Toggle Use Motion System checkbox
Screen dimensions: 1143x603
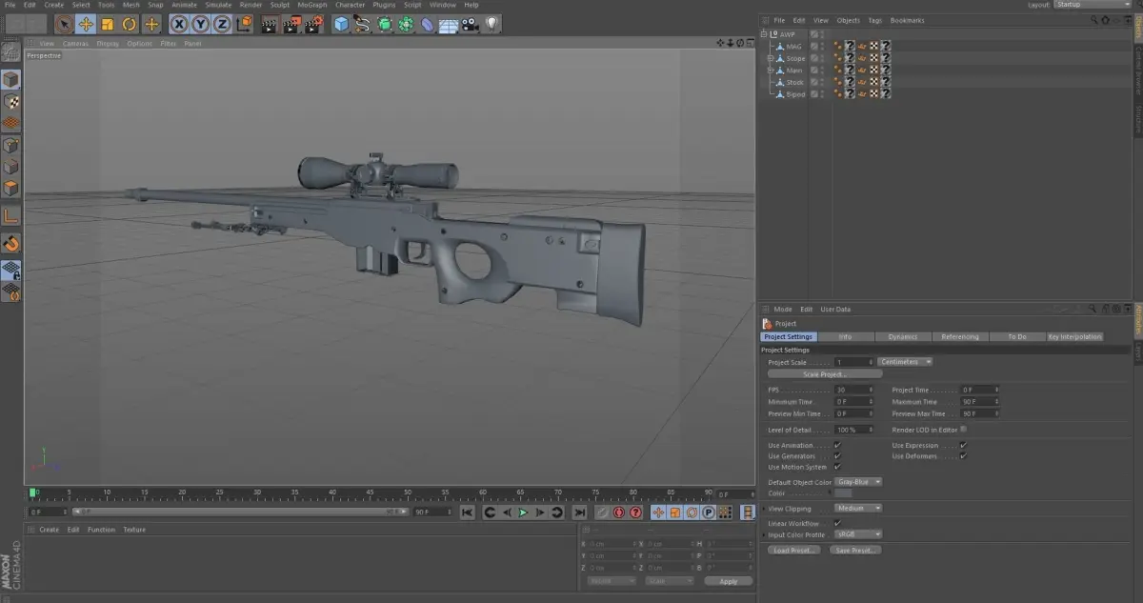point(837,467)
